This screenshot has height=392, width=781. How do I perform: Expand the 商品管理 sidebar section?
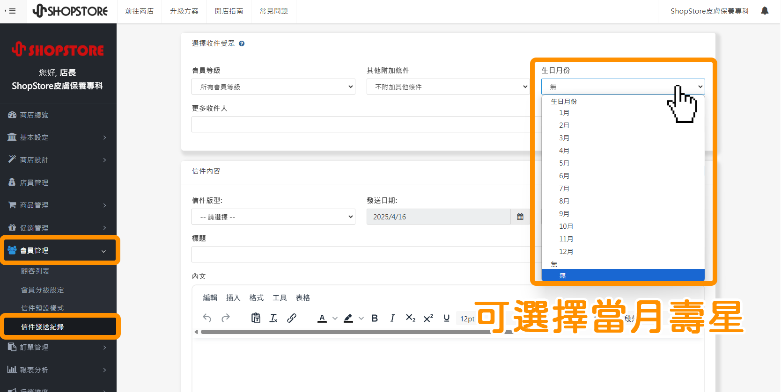58,205
